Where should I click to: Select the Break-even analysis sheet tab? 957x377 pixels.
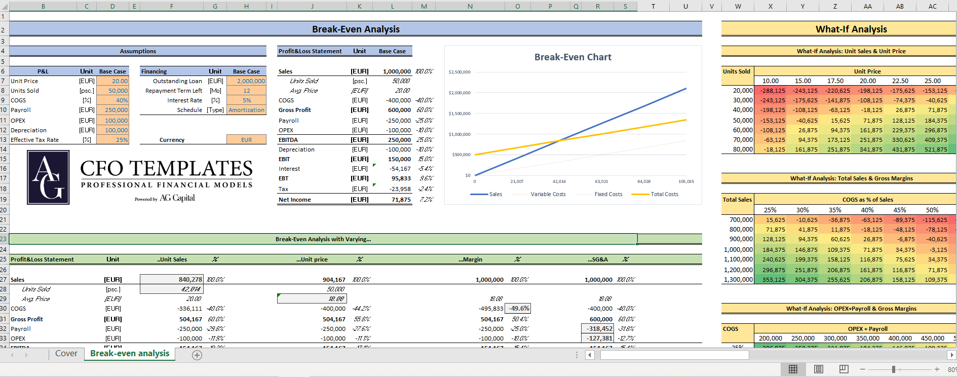[130, 354]
